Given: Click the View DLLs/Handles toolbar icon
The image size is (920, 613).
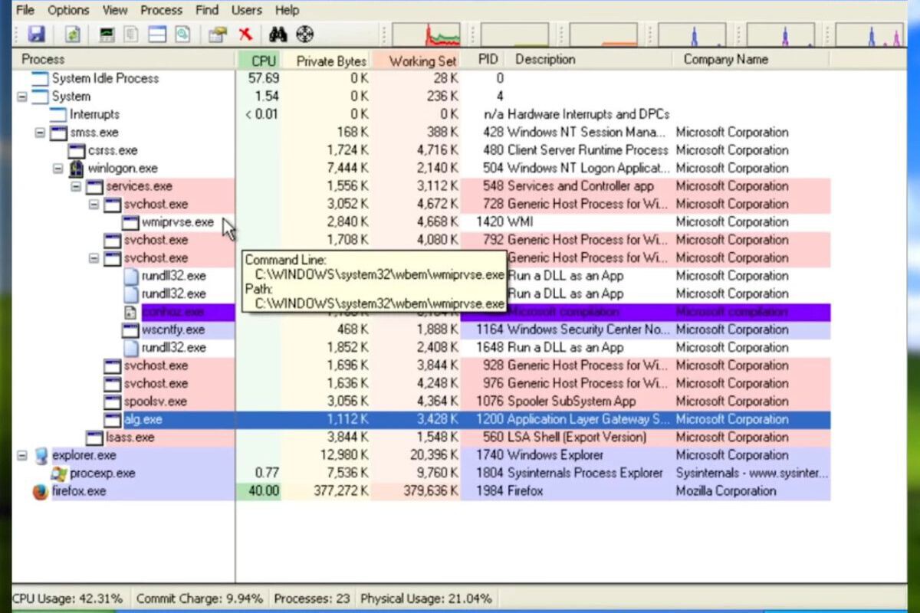Looking at the screenshot, I should tap(182, 34).
